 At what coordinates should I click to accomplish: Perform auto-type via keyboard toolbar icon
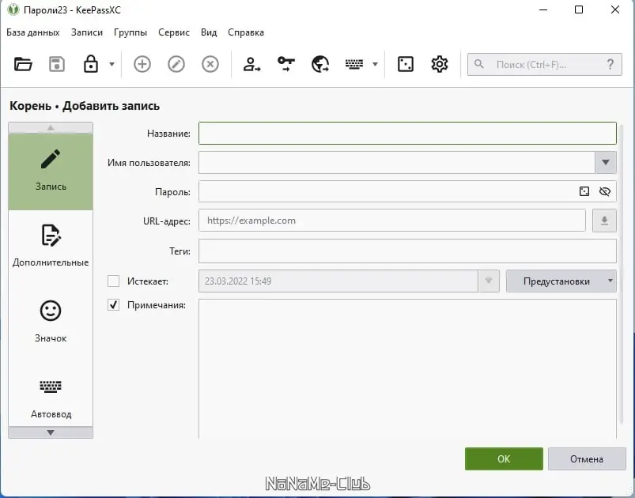tap(354, 64)
